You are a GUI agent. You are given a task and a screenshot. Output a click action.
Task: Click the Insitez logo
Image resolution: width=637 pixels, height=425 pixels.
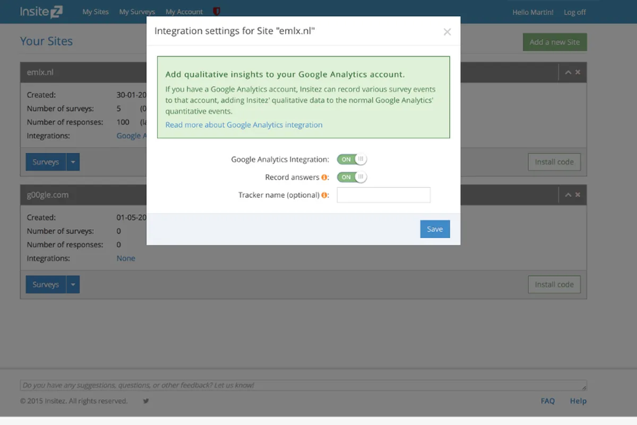point(41,12)
